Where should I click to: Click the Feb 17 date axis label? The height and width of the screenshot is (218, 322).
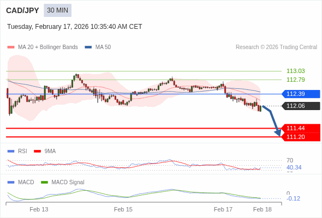click(x=223, y=209)
